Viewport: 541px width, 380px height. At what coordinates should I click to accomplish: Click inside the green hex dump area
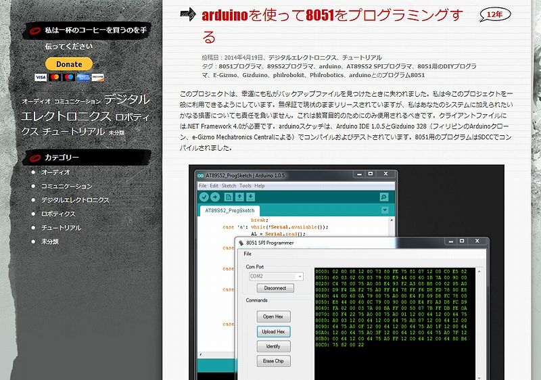[395, 323]
